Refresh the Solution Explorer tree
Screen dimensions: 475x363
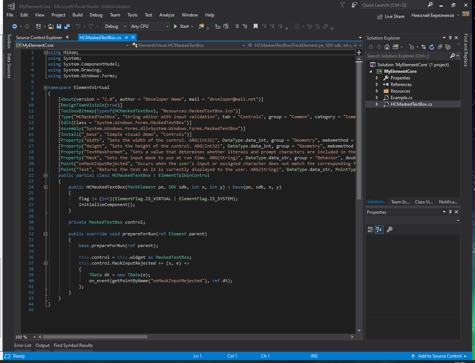pos(432,47)
